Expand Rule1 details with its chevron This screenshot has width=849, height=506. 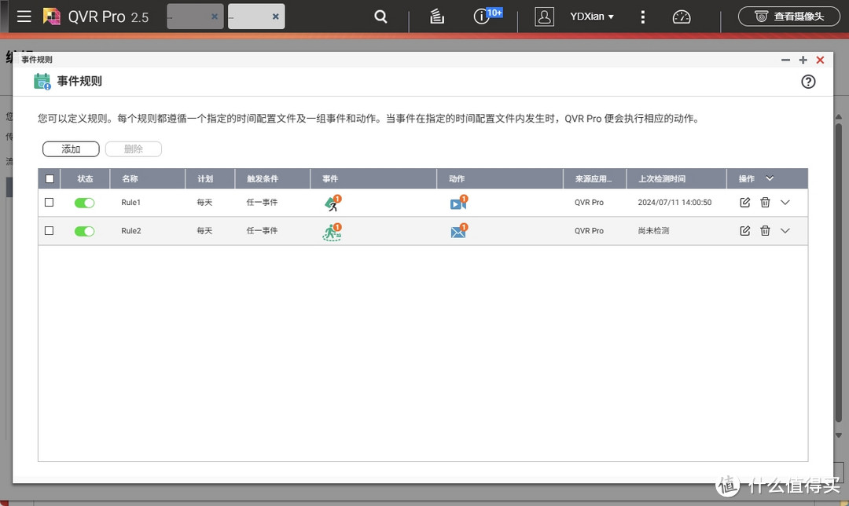[x=784, y=202]
